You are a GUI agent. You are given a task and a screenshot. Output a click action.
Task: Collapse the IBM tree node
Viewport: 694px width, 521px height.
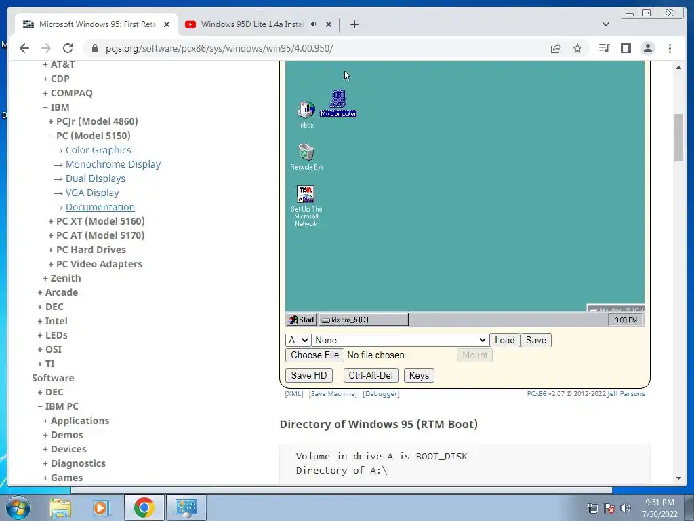[x=56, y=107]
